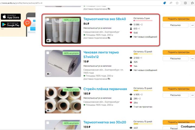Viewport: 195px width, 130px height.
Task: Select checkbox on Стрейч плёнка первичная listing
Action: (x=48, y=89)
